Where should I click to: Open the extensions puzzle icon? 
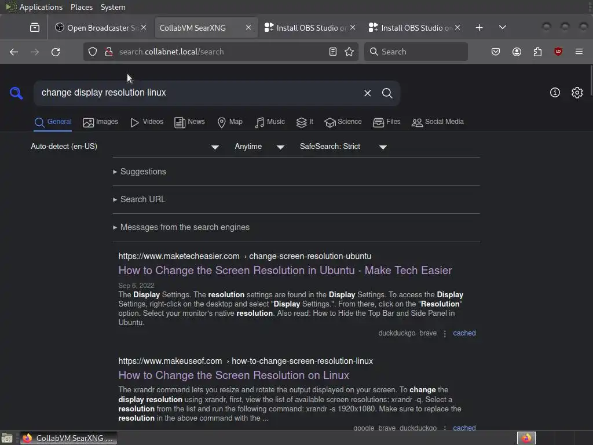point(537,52)
